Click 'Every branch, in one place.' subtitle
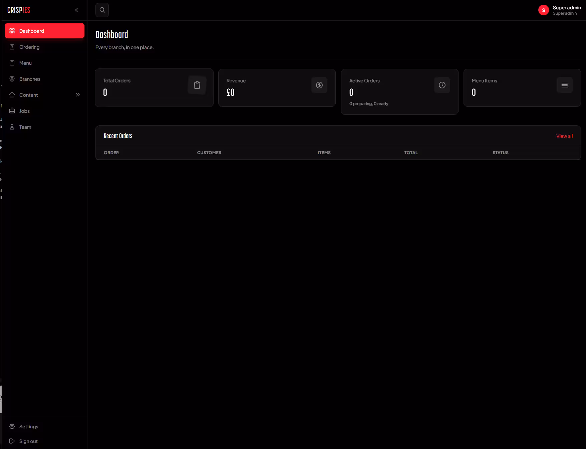 coord(124,47)
